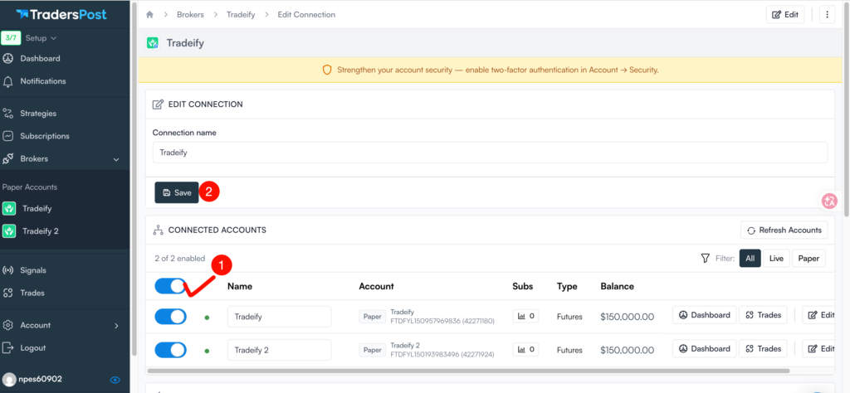Filter accounts by Paper
This screenshot has height=393, width=850.
click(x=808, y=259)
